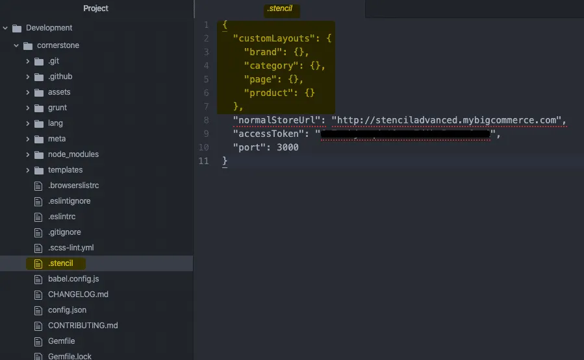Click the "brand" key on line 3
Screen dimensions: 584x360
point(263,52)
